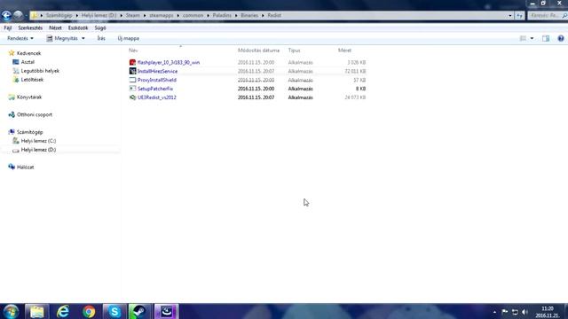Open the Nézet menu

[x=55, y=27]
